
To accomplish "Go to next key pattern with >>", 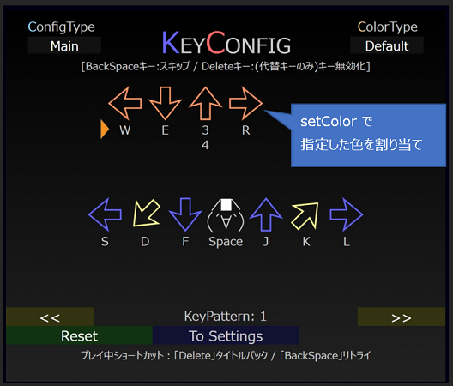I will pos(402,317).
